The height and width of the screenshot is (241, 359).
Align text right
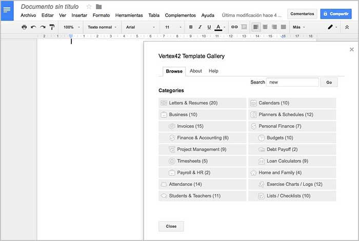click(274, 27)
